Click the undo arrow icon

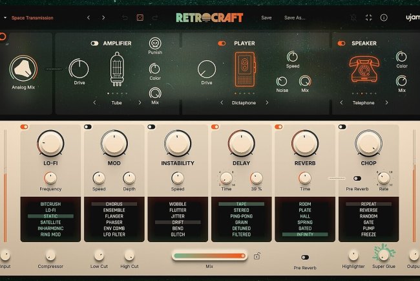[x=125, y=17]
